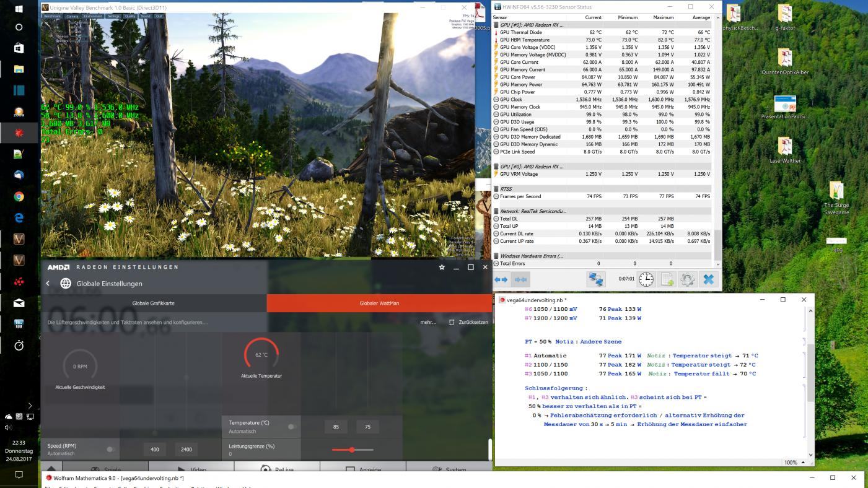Click the network remote monitoring icon in HWiNFO
The image size is (868, 488).
(596, 279)
